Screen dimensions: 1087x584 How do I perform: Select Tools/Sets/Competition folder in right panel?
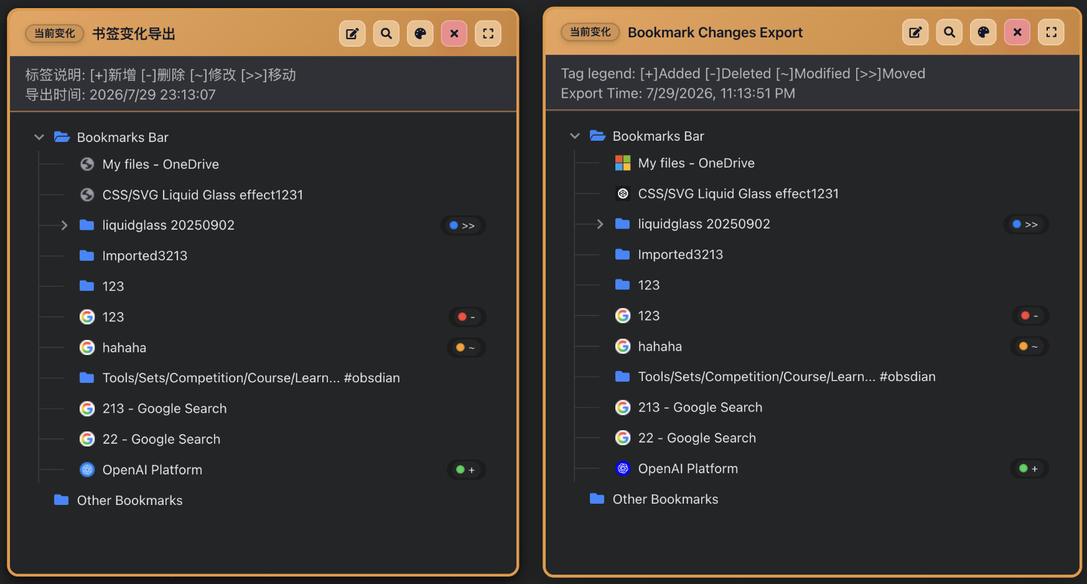786,377
